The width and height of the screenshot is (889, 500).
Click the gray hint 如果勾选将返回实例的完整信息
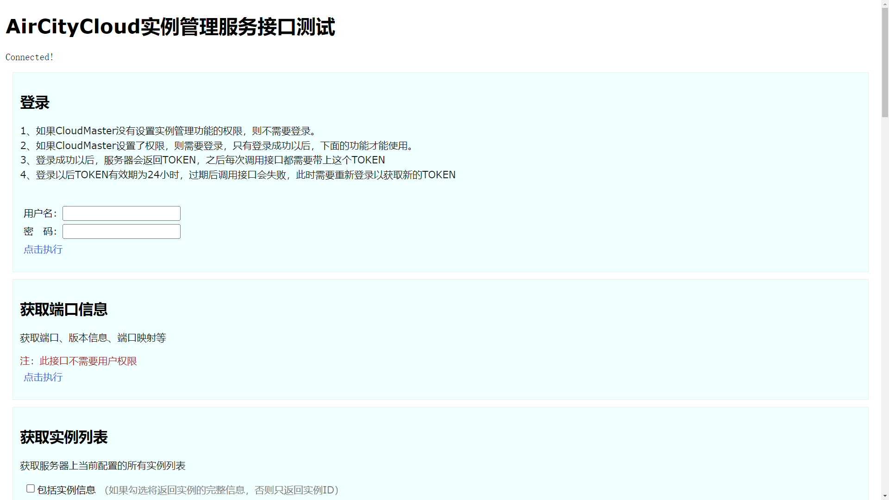tap(222, 490)
